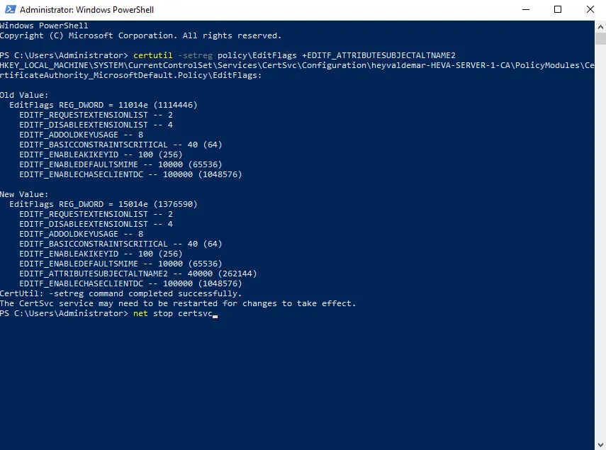Click 'net stop certsvc' command at prompt
The image size is (606, 450).
(173, 314)
